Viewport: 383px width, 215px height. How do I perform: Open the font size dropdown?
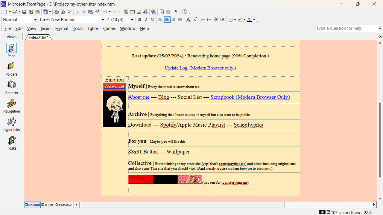point(132,20)
